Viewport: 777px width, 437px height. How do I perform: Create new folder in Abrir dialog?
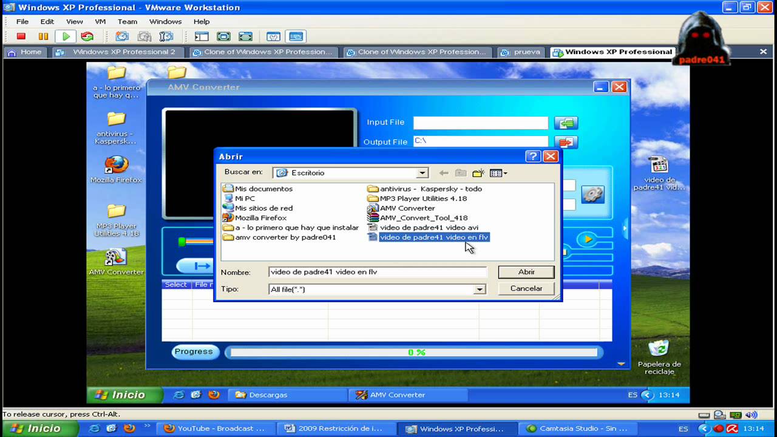pyautogui.click(x=478, y=173)
